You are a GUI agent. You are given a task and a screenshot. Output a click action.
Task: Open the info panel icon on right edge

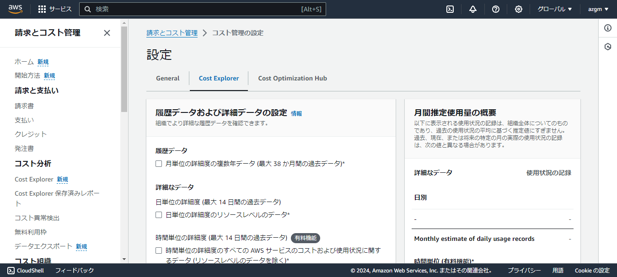click(608, 28)
